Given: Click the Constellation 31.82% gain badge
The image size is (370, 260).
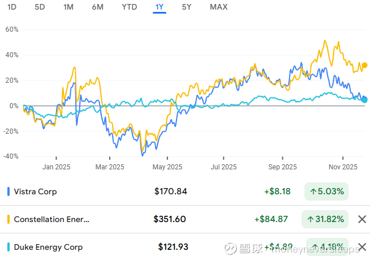Looking at the screenshot, I should (326, 219).
